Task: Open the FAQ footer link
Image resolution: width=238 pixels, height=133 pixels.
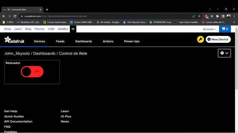Action: 7,127
